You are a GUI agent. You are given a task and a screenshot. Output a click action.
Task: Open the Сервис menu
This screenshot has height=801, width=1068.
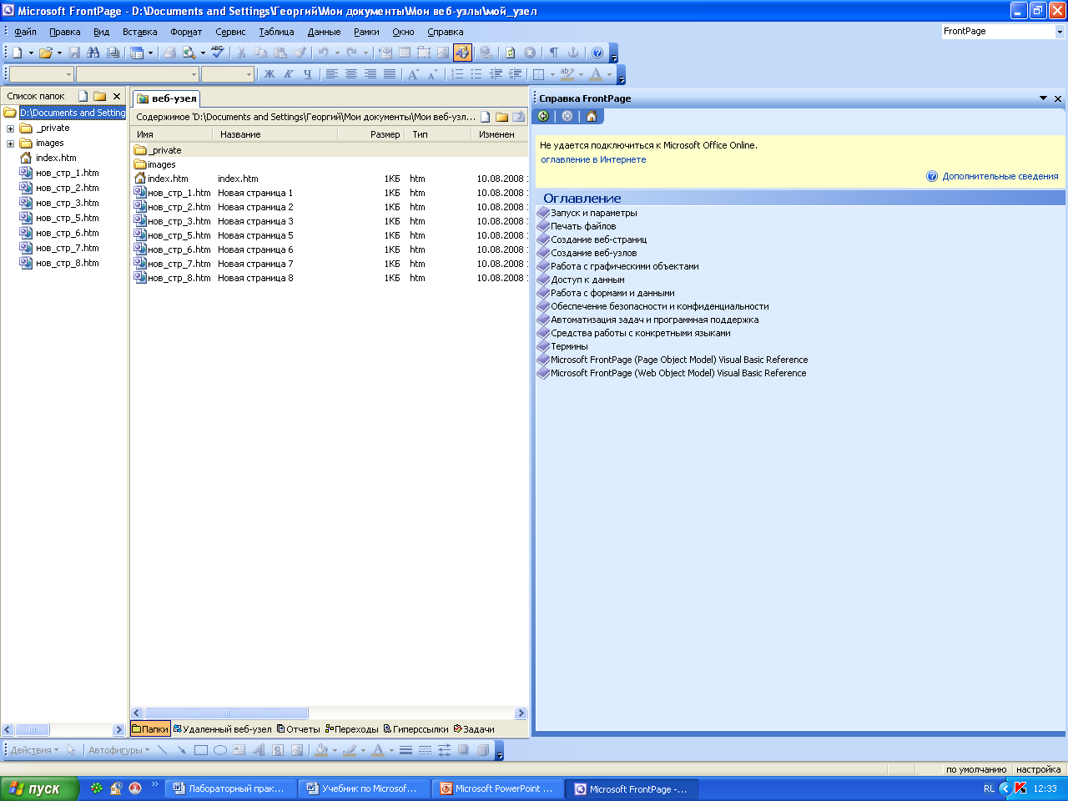[230, 32]
